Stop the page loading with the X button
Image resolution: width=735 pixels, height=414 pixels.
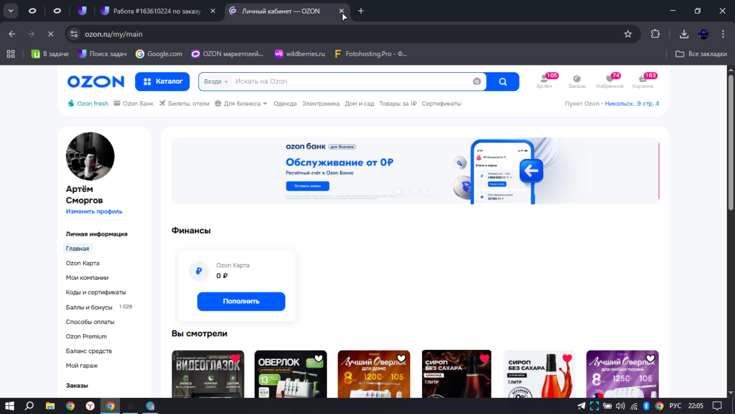coord(50,34)
